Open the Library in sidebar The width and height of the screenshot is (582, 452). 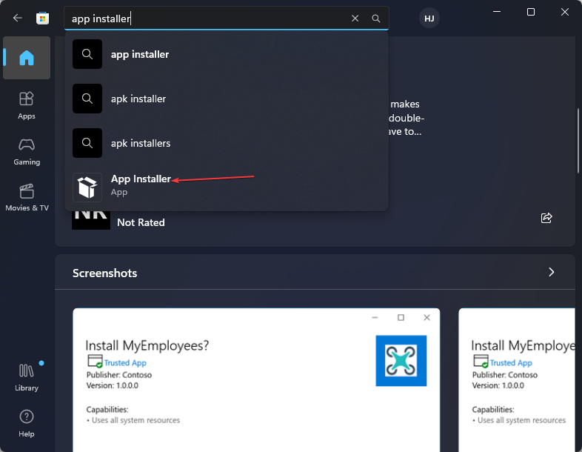[x=27, y=377]
